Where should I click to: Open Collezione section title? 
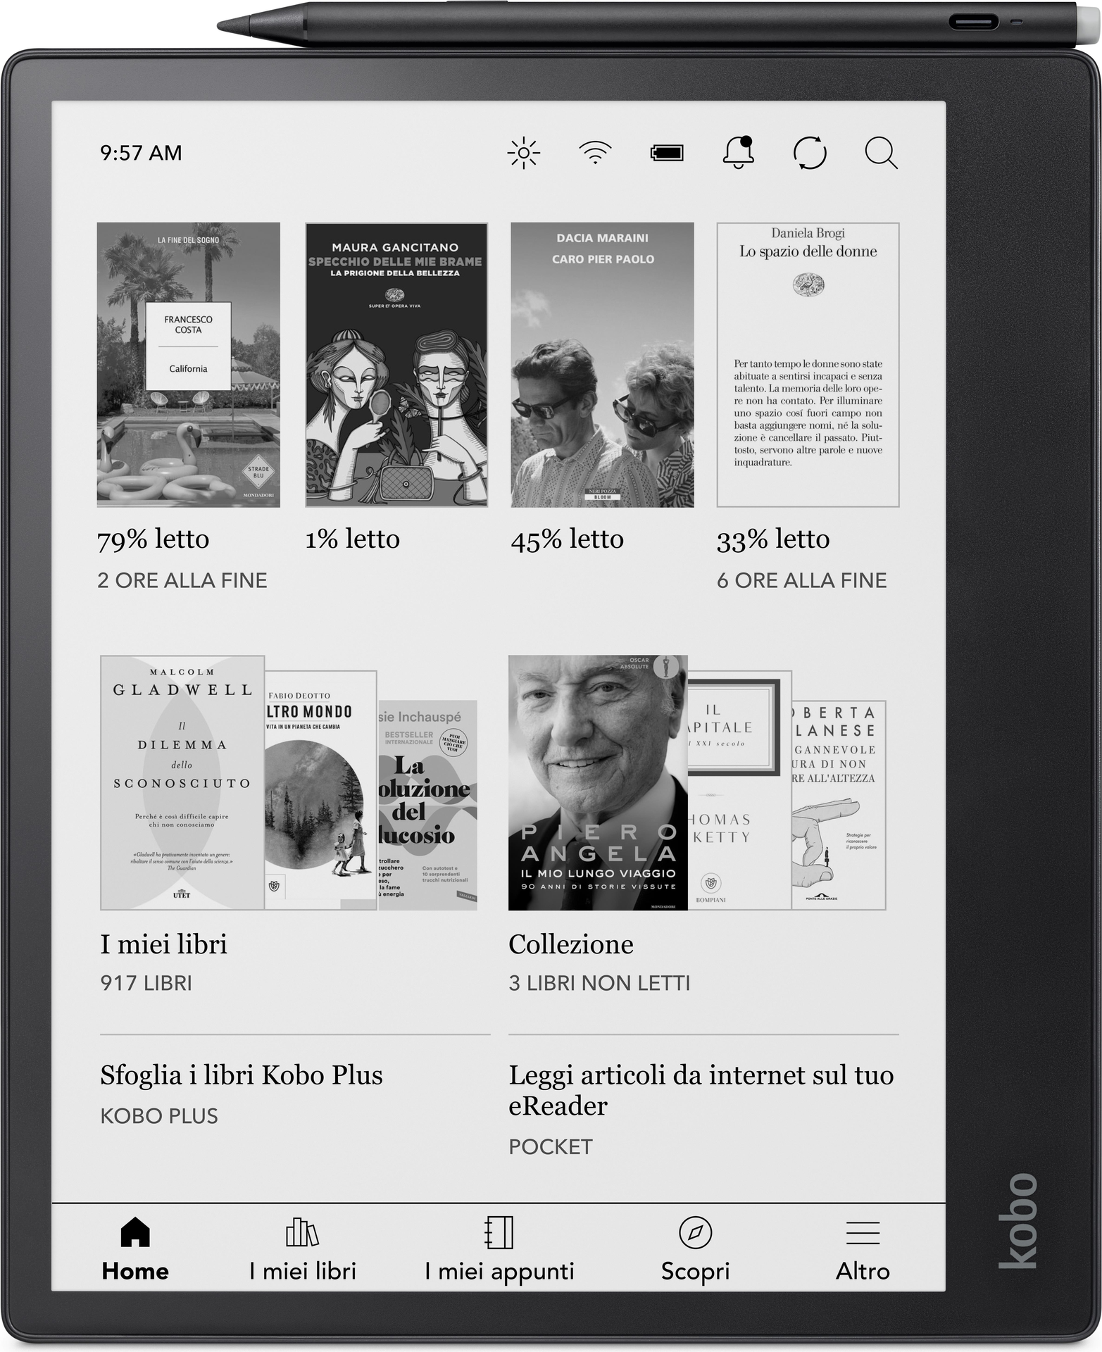pos(571,944)
